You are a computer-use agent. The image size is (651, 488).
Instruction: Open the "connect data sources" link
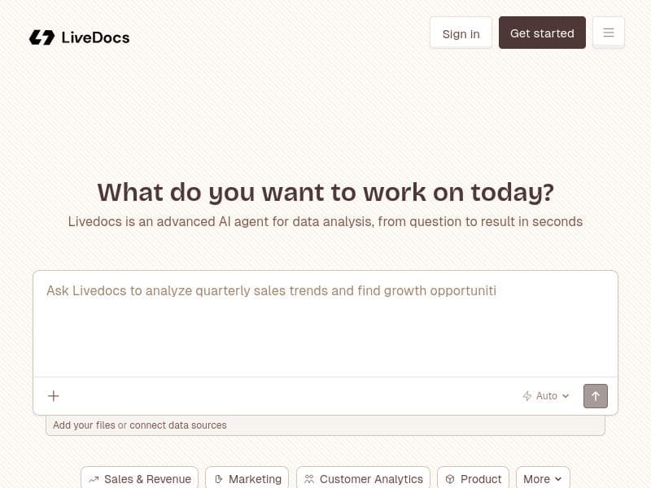[178, 425]
